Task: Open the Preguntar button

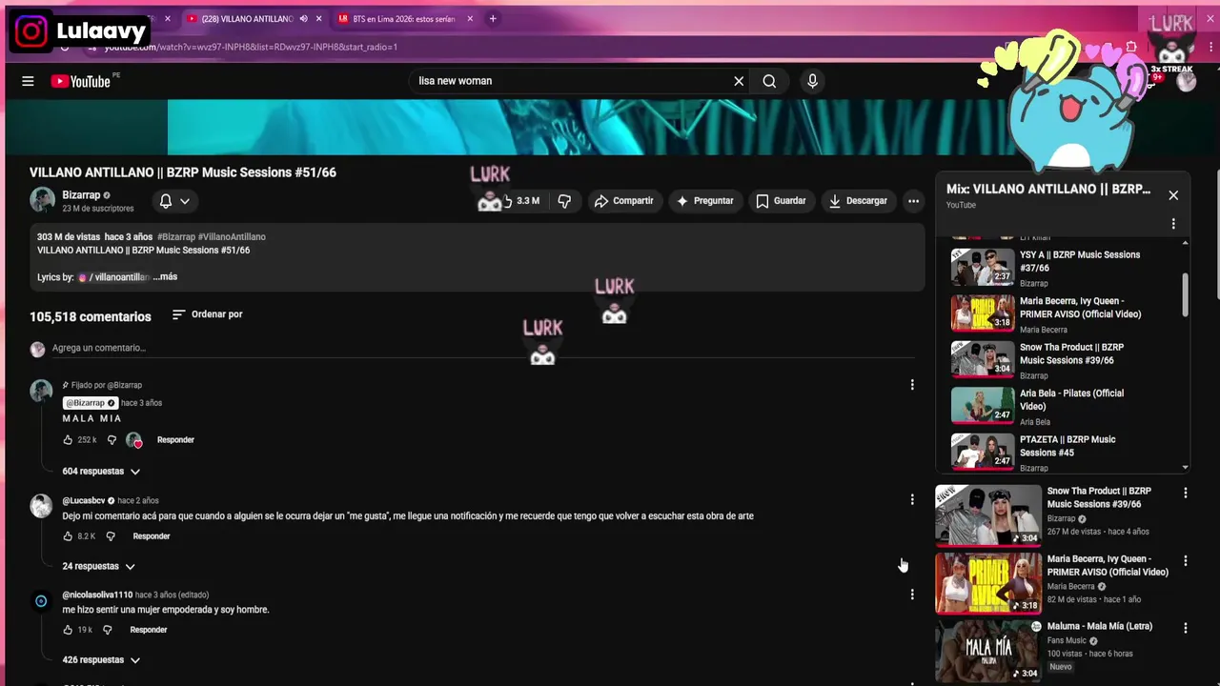Action: [704, 201]
